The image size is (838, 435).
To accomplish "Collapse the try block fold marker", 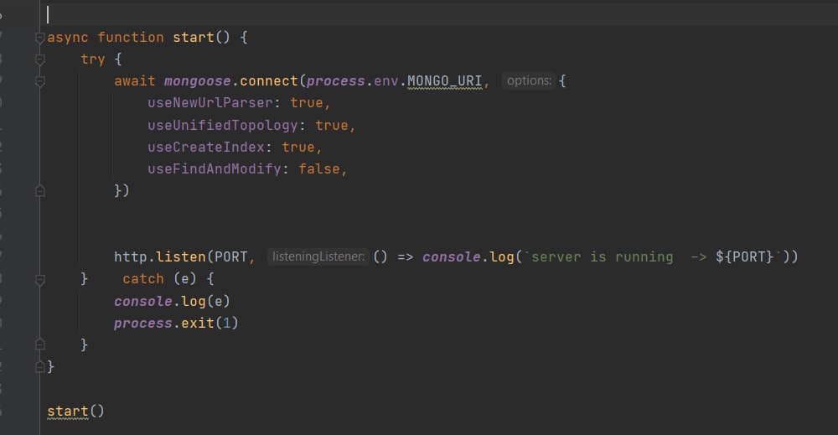I will pyautogui.click(x=40, y=60).
